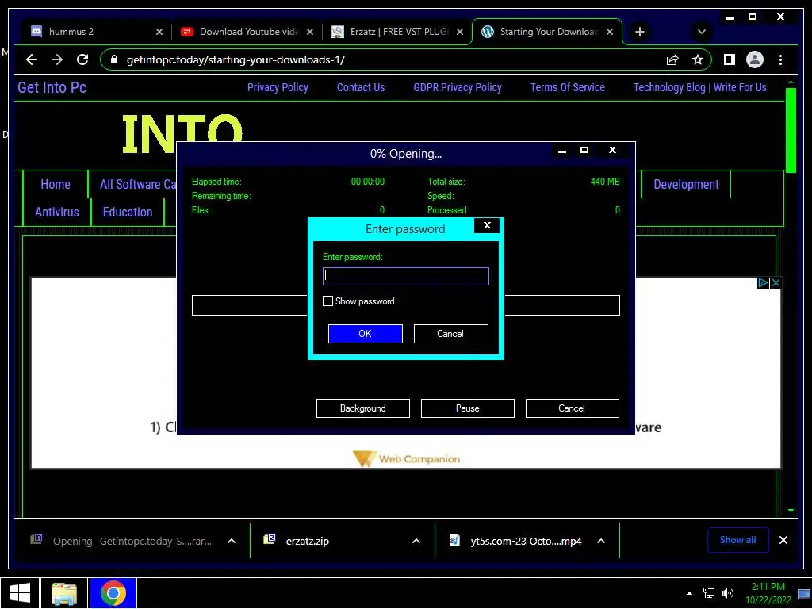Confirm the password with OK
The image size is (812, 609).
tap(365, 334)
